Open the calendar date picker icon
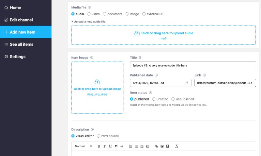 187,83
